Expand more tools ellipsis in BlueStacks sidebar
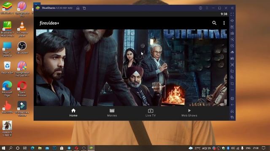 (x=232, y=90)
